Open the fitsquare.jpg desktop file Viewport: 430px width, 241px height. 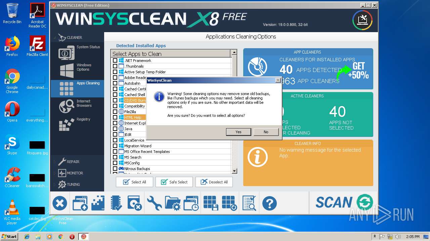point(37,148)
